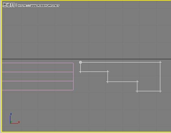Click the pink object's top horizontal line
Image resolution: width=171 pixels, height=133 pixels.
coord(38,63)
